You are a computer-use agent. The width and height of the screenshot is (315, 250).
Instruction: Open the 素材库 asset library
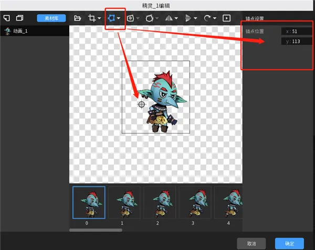pyautogui.click(x=51, y=18)
